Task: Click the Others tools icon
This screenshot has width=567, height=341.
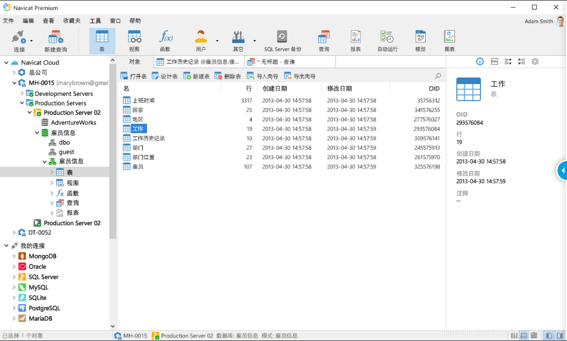Action: [238, 41]
